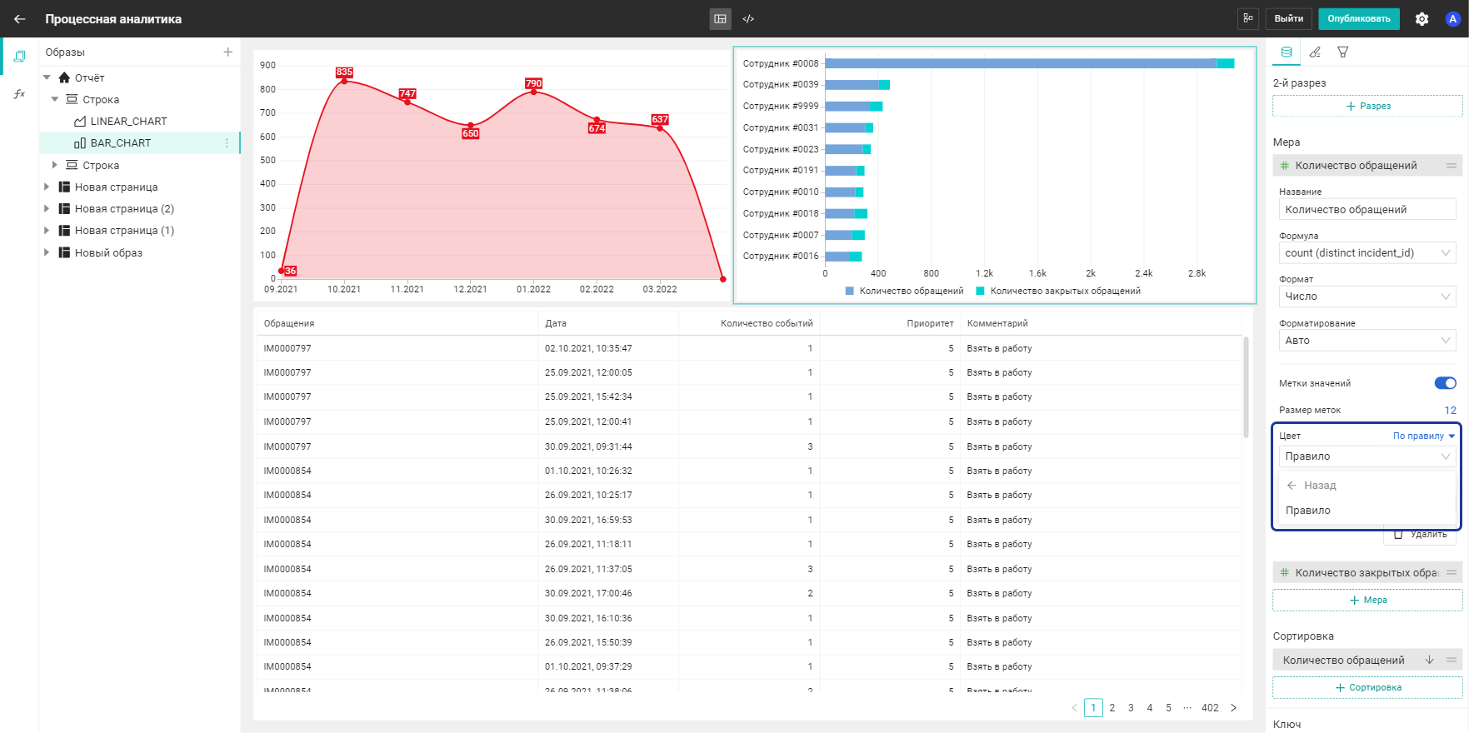
Task: Open the code view icon
Action: pos(748,18)
